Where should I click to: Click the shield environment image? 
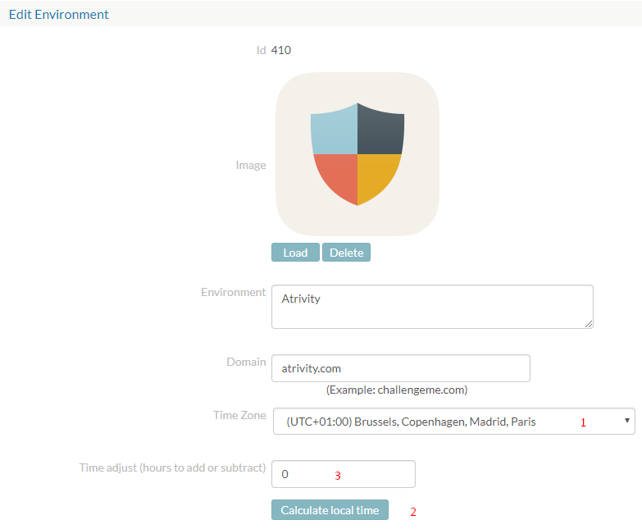click(x=357, y=154)
